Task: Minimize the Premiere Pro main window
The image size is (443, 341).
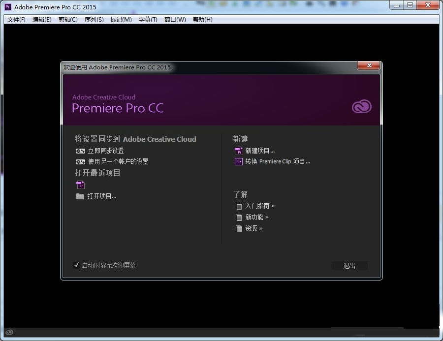Action: [x=396, y=5]
